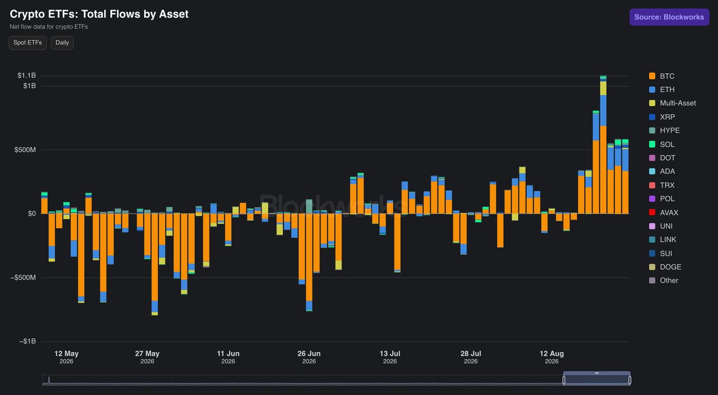
Task: Toggle ADA series in the legend
Action: [662, 171]
